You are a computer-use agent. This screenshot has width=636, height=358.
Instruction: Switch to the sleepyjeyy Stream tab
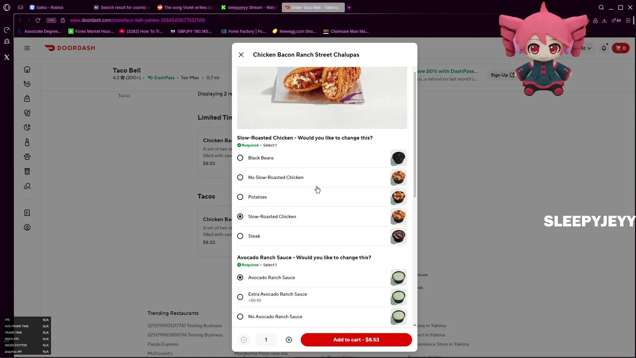tap(249, 7)
